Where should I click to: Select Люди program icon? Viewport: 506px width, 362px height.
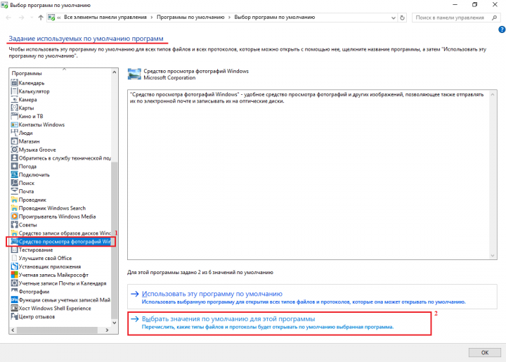[14, 133]
